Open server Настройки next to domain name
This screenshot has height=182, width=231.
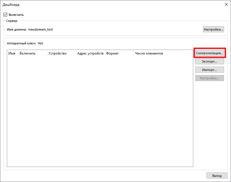(x=213, y=29)
